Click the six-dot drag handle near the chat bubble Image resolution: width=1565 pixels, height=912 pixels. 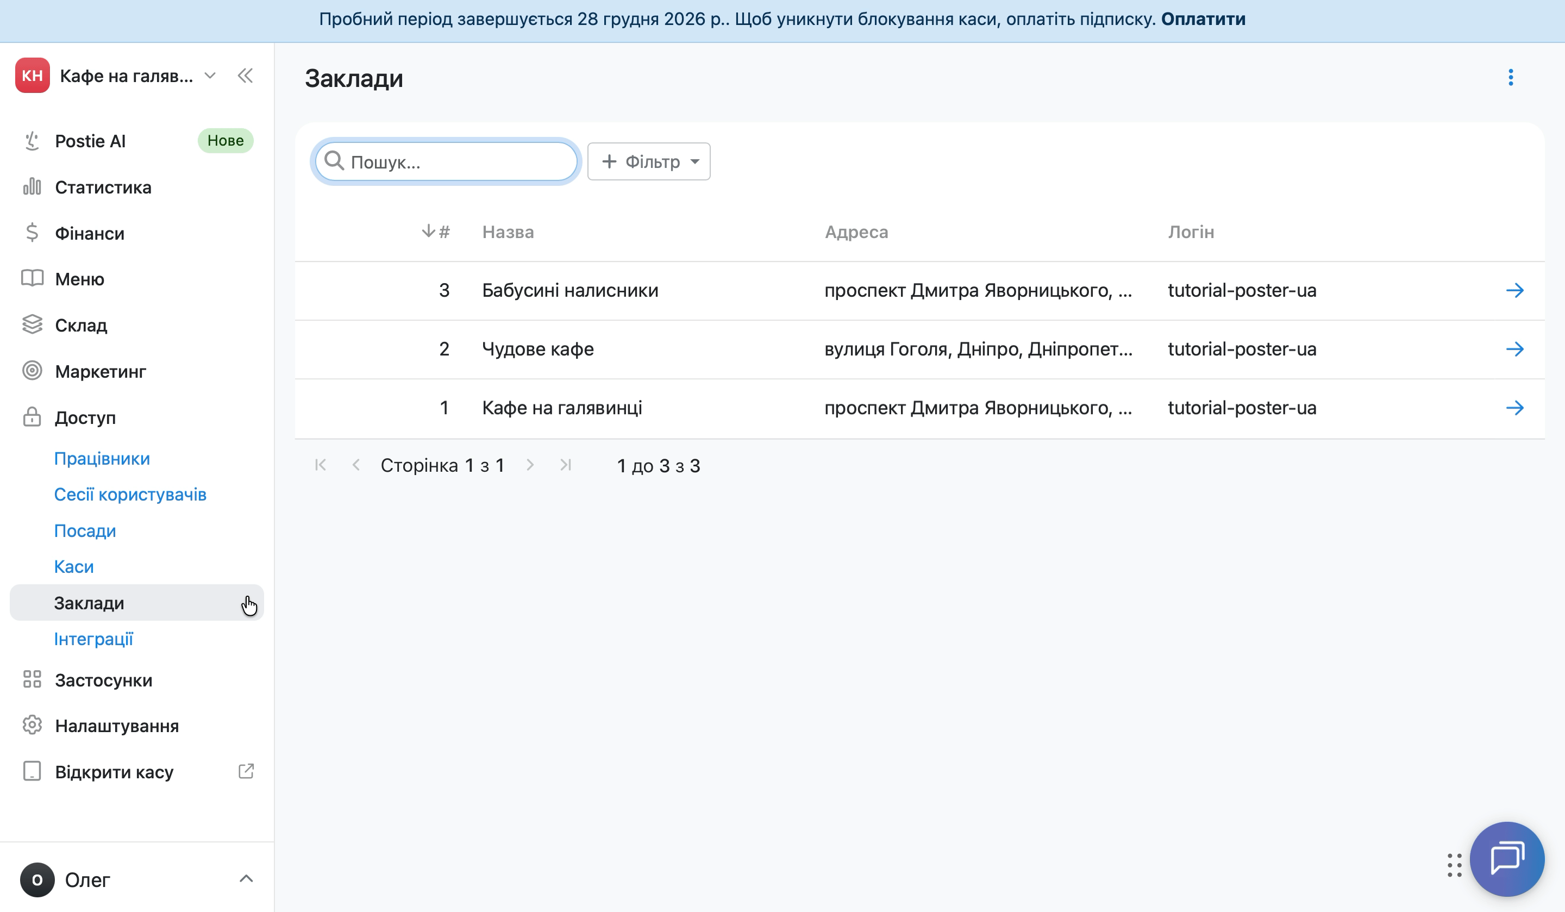tap(1454, 865)
